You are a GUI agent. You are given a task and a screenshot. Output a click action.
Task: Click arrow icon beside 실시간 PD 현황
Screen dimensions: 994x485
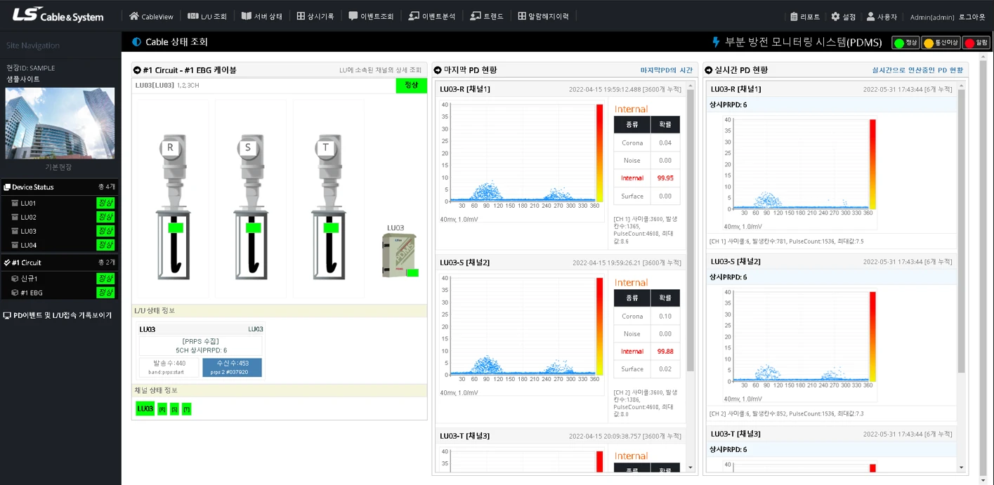pyautogui.click(x=709, y=70)
